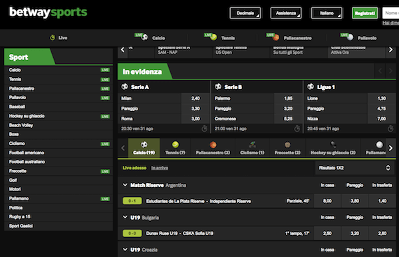Open Pallacanestro in the Sport sidebar
Viewport: 399px width, 257px height.
pos(59,89)
